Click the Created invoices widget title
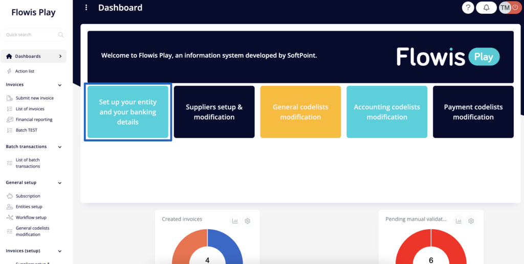This screenshot has width=524, height=264. (x=182, y=219)
